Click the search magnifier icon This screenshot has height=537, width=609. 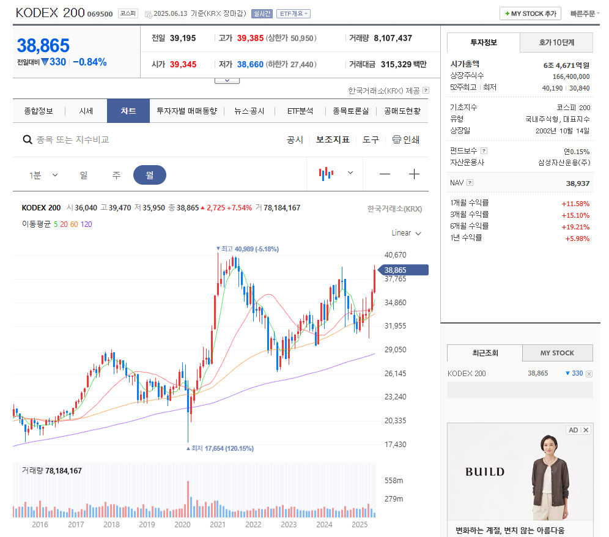pyautogui.click(x=27, y=139)
